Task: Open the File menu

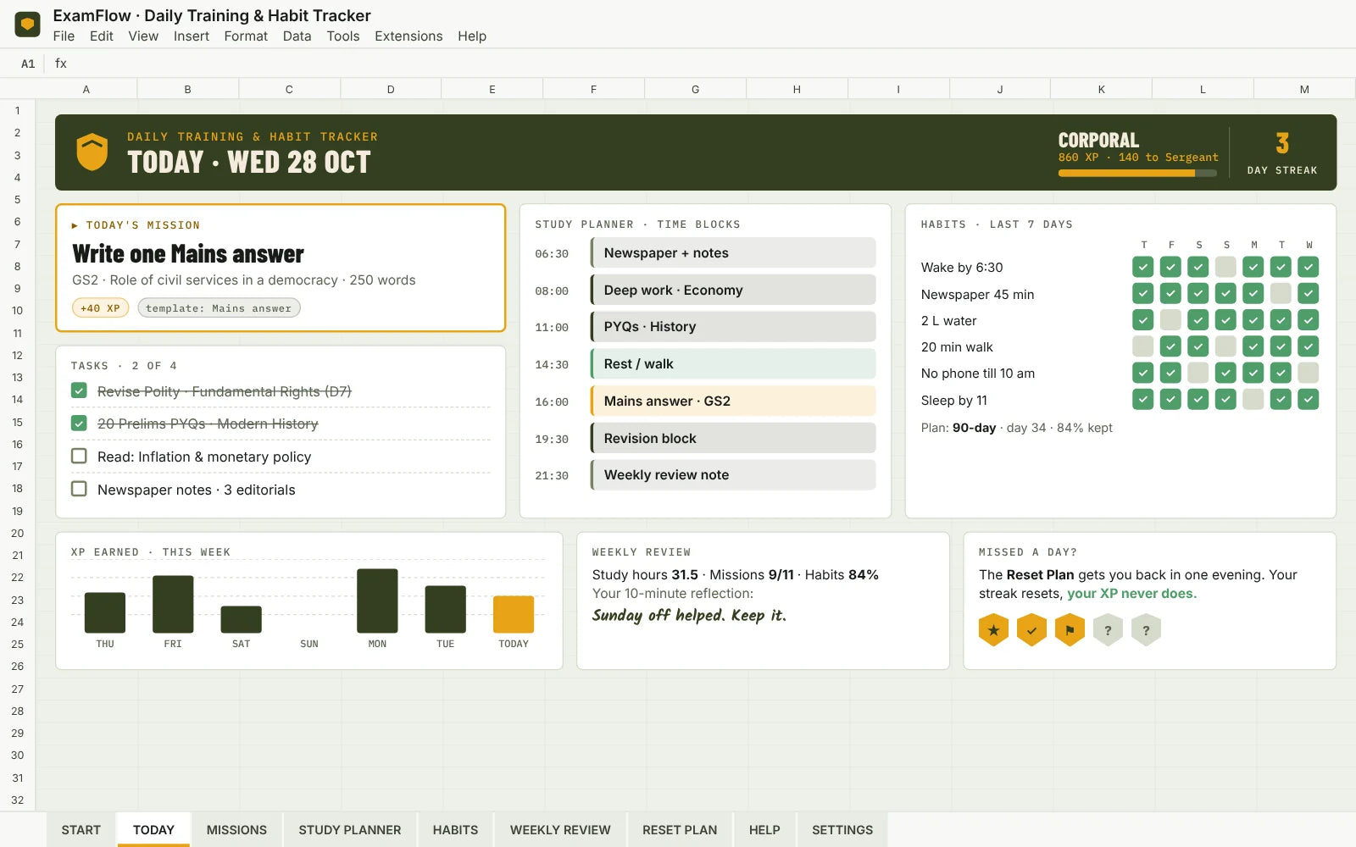Action: [x=64, y=36]
